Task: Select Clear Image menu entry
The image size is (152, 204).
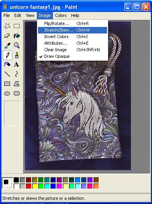Action: pyautogui.click(x=73, y=50)
